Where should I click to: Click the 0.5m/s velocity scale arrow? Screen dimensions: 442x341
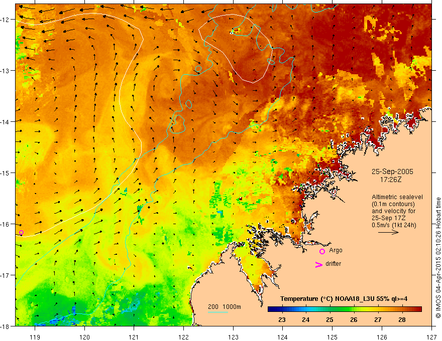pos(388,232)
